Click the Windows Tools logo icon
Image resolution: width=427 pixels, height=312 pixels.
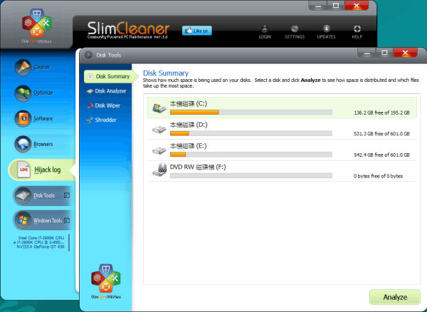coord(23,220)
